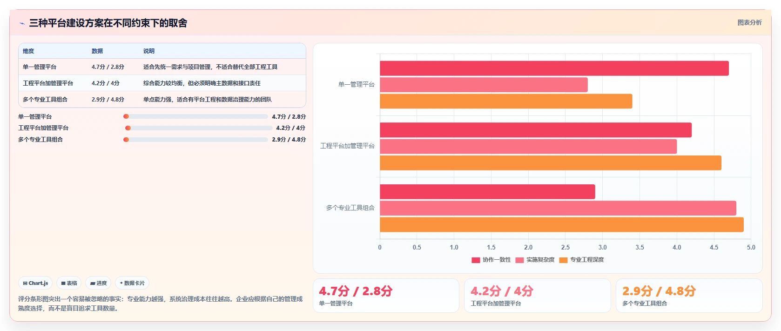Image resolution: width=781 pixels, height=331 pixels.
Task: Click the 工程平台加管理平台 progress row label
Action: 43,128
